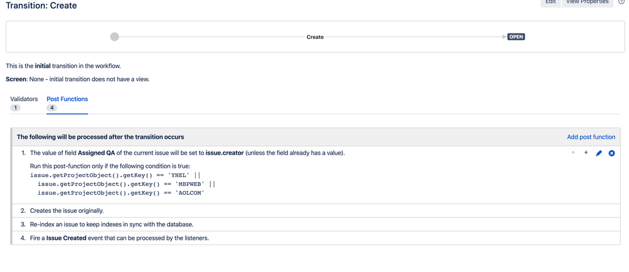Screen dimensions: 629x272
Task: Click the Post Functions count badge 4
Action: (52, 107)
